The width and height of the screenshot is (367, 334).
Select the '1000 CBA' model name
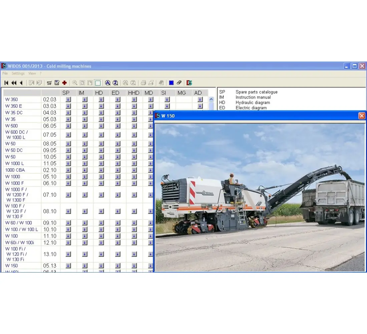click(15, 170)
